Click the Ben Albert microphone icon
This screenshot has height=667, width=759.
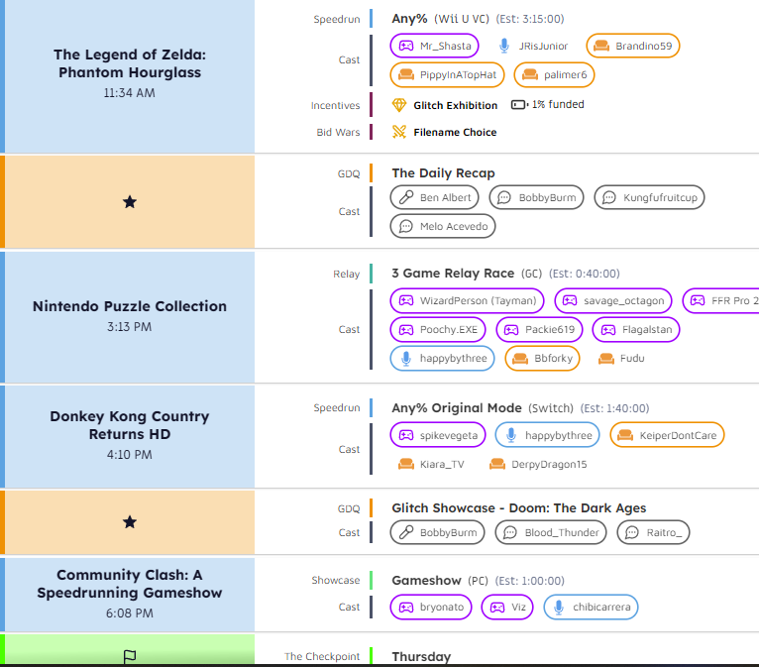pos(406,197)
